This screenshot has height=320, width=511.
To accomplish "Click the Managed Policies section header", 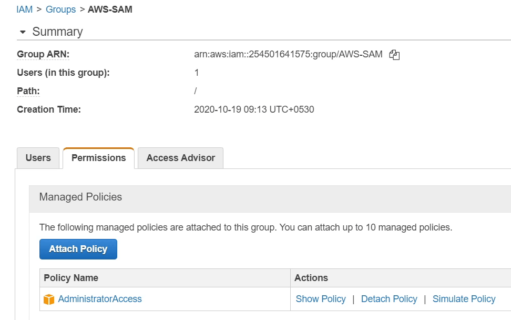I will (80, 197).
